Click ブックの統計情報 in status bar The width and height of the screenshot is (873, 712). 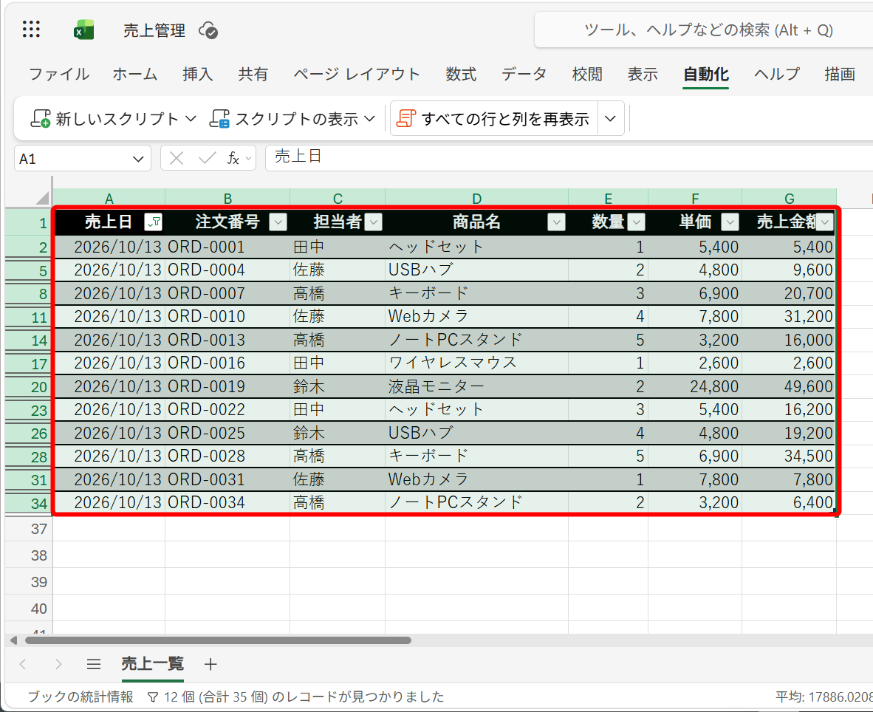click(x=81, y=696)
